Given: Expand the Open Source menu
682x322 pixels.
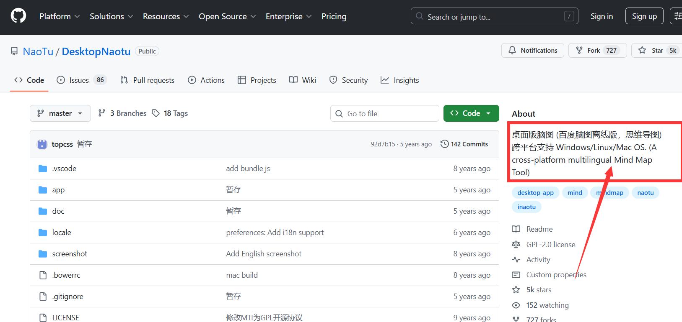Looking at the screenshot, I should 227,16.
